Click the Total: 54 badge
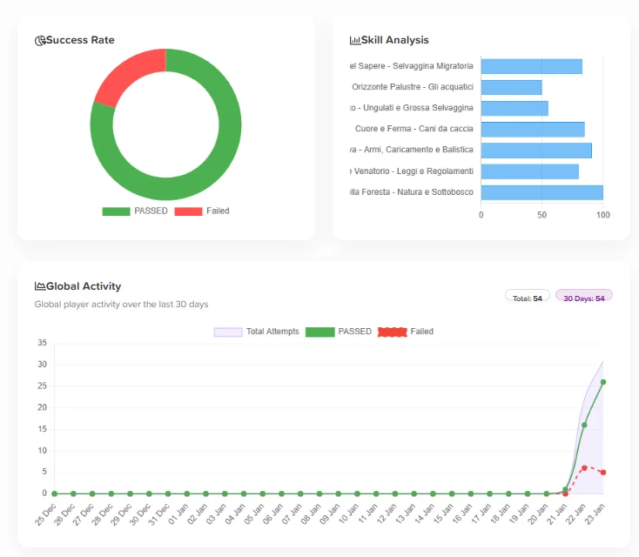This screenshot has width=639, height=557. tap(527, 299)
